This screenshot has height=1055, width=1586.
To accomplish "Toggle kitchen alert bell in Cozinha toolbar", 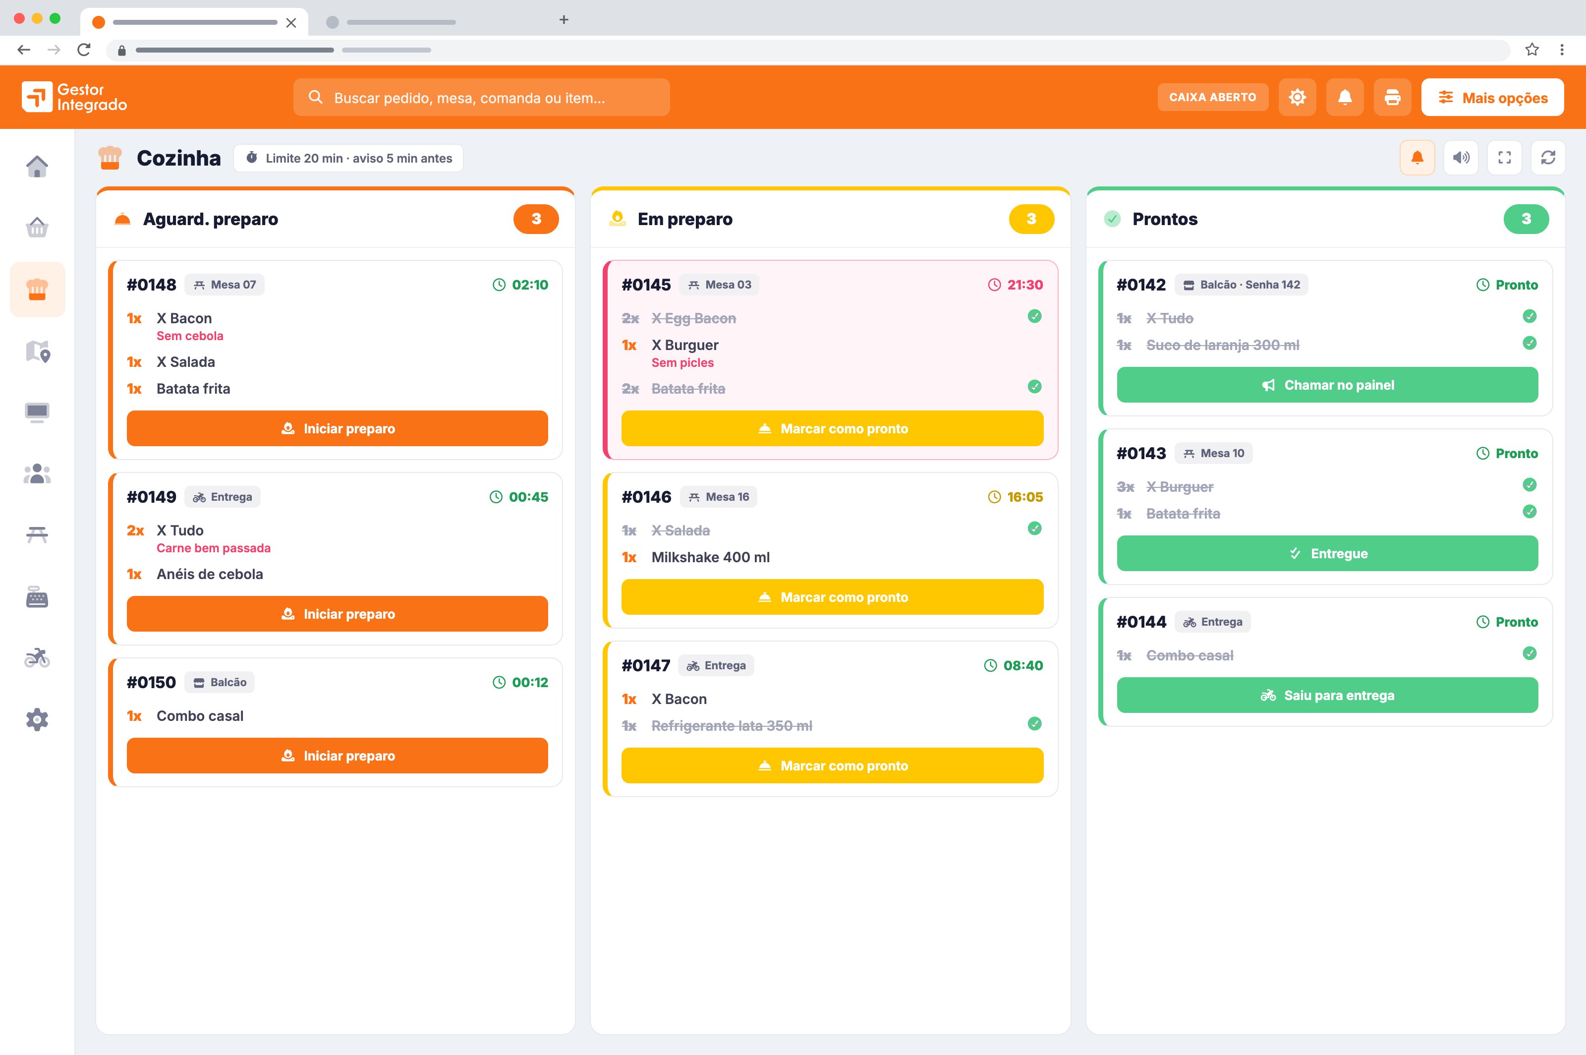I will click(1417, 158).
